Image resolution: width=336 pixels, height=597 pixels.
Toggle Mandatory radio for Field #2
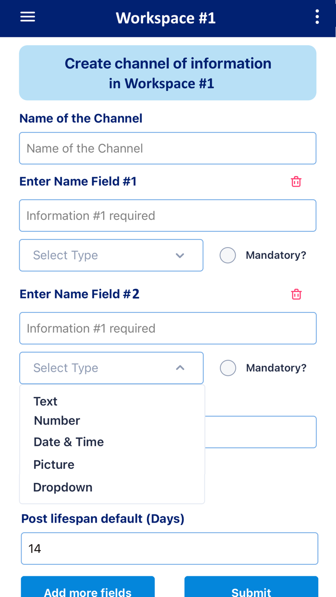coord(228,368)
